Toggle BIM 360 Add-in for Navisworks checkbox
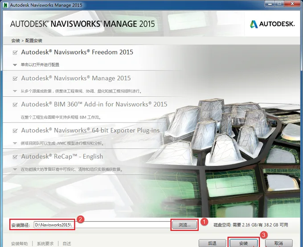 click(15, 105)
